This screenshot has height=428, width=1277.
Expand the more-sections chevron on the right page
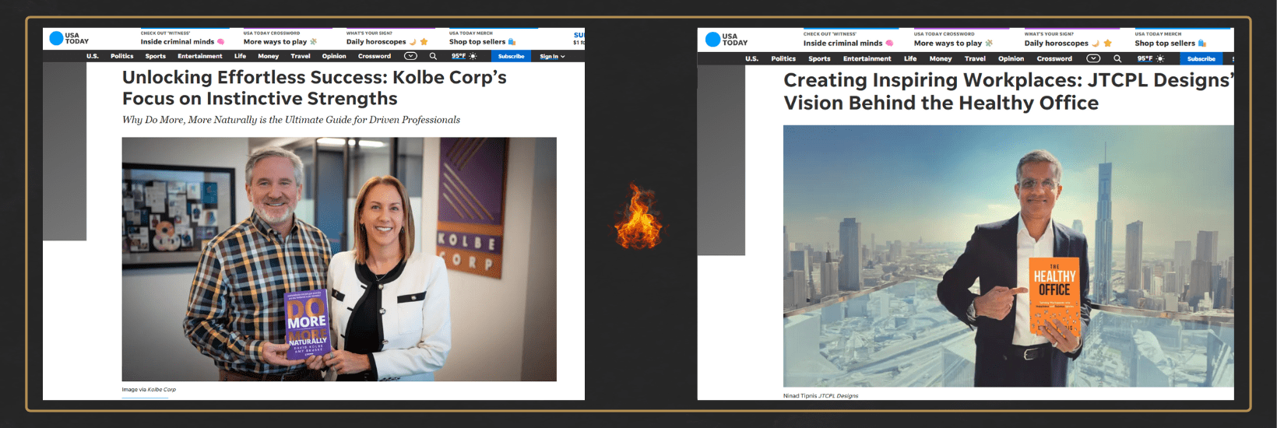(1093, 58)
